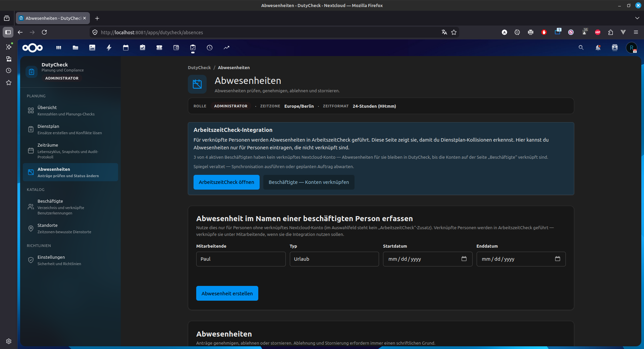The image size is (644, 349).
Task: Click the printer extension icon
Action: [531, 32]
